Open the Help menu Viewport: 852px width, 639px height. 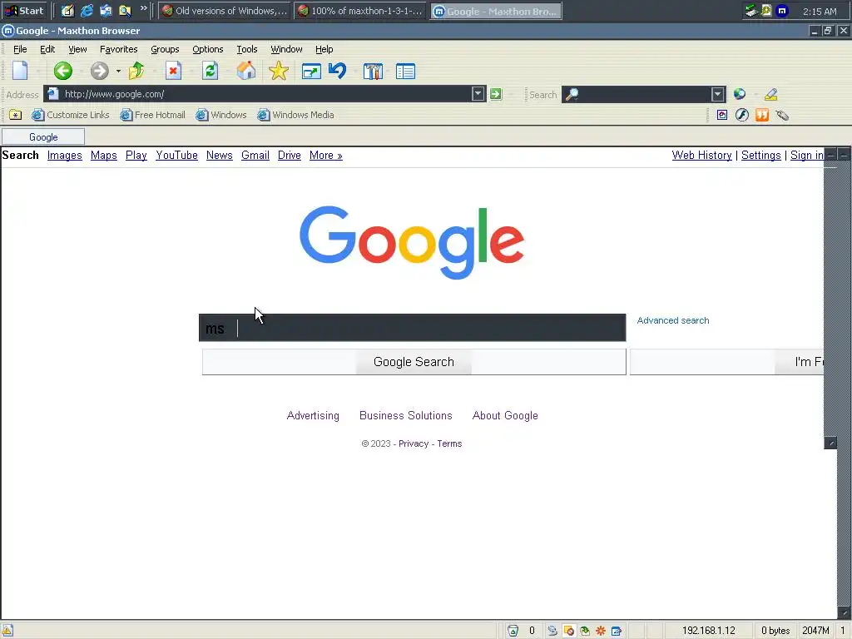[x=324, y=49]
